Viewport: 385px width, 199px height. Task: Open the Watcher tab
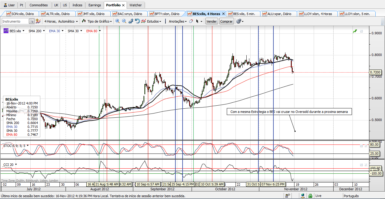pyautogui.click(x=135, y=5)
